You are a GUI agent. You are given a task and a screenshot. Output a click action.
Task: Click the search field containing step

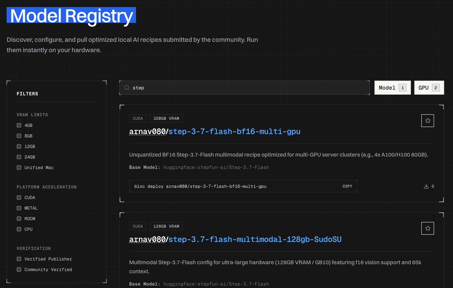[x=245, y=88]
